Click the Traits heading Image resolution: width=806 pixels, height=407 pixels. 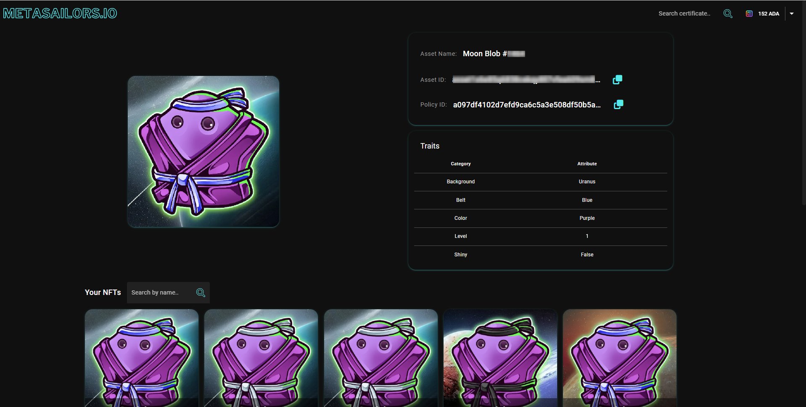point(430,146)
